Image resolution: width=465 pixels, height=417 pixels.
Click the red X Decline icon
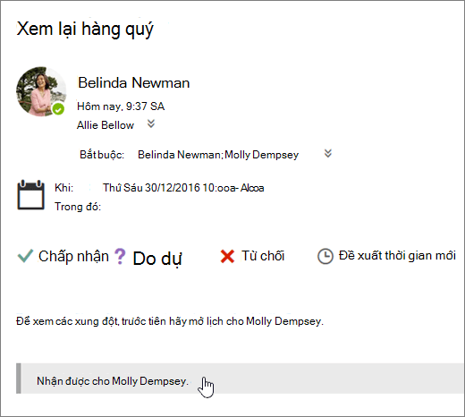227,257
